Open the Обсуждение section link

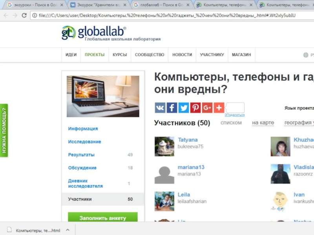(82, 168)
